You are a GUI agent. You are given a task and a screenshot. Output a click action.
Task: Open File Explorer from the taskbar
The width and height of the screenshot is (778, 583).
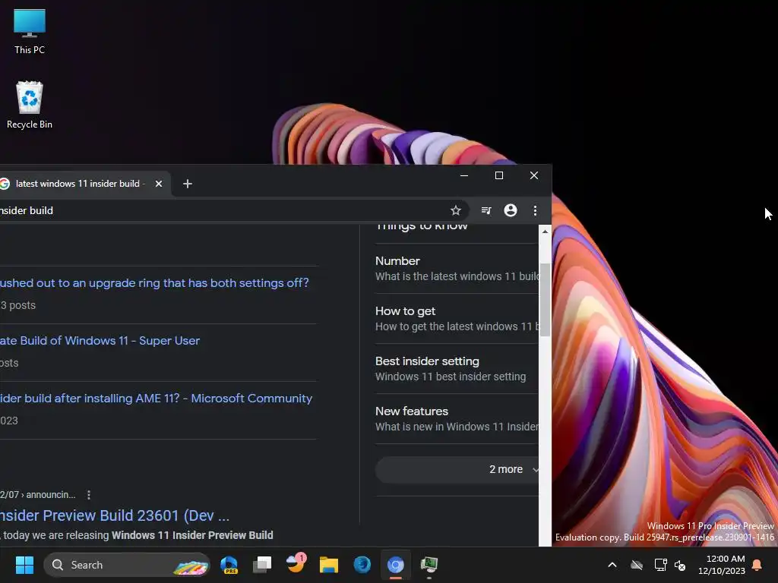(x=328, y=565)
